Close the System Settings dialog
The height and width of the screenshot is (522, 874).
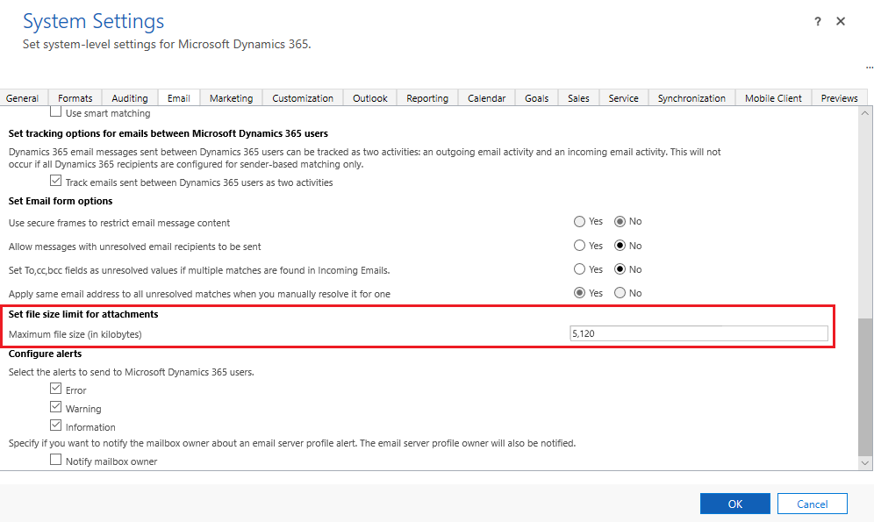[841, 21]
